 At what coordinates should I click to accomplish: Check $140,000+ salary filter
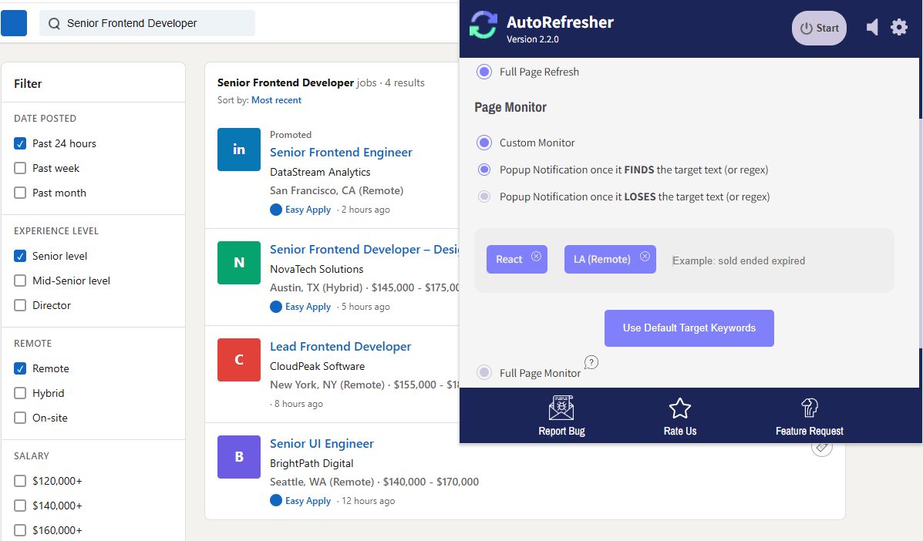[x=20, y=506]
